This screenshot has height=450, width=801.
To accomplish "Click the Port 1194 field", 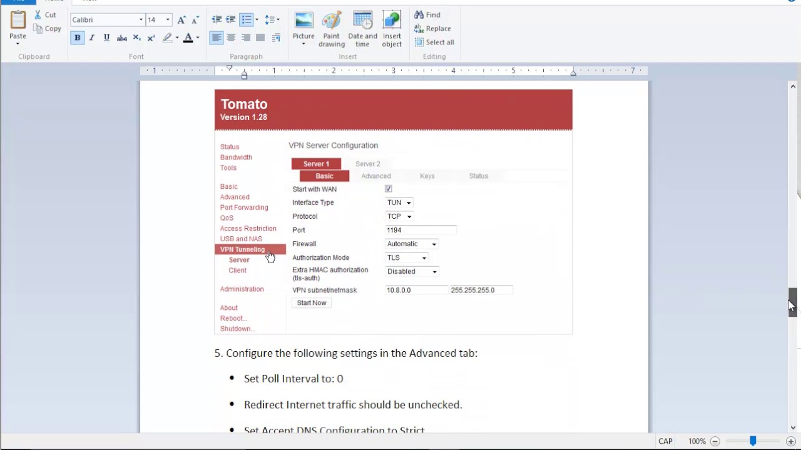I will click(421, 230).
